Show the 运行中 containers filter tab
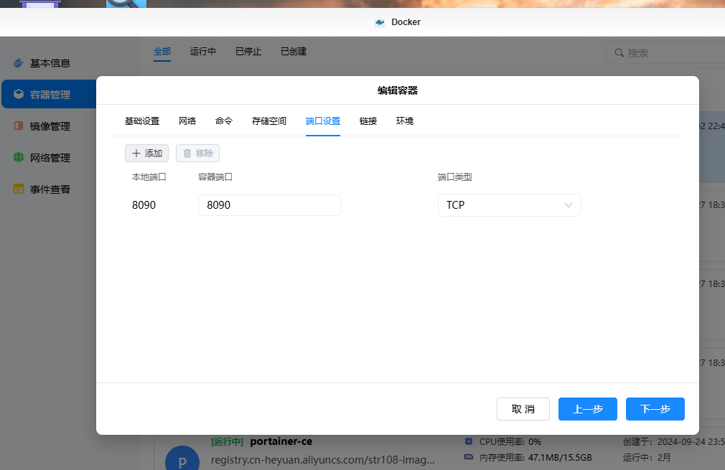This screenshot has width=725, height=470. pyautogui.click(x=203, y=52)
